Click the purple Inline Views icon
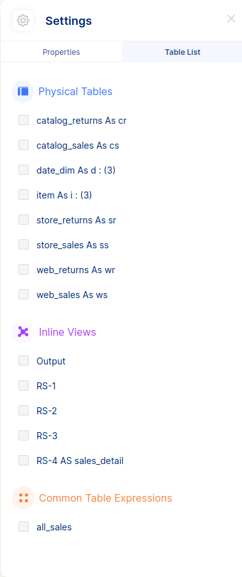The width and height of the screenshot is (242, 577). (23, 332)
